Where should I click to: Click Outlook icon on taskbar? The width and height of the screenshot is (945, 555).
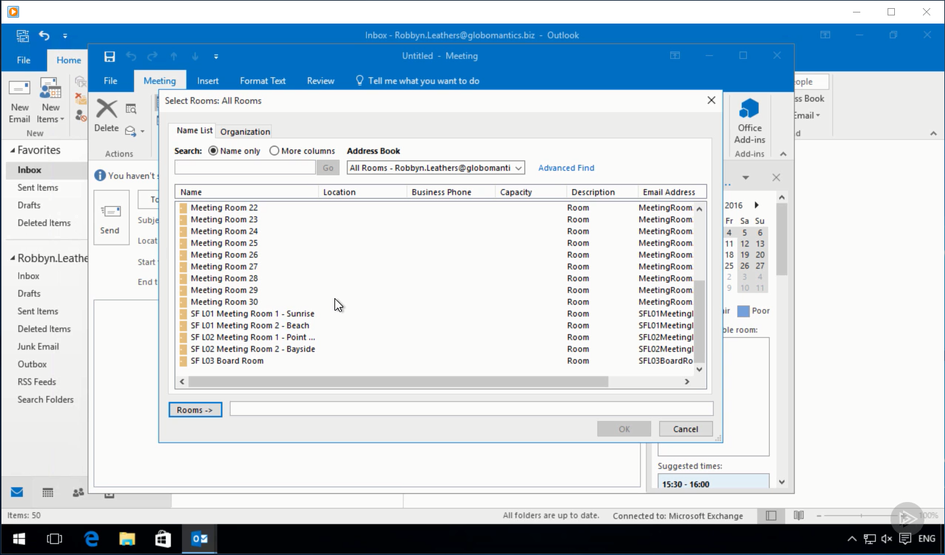coord(199,539)
